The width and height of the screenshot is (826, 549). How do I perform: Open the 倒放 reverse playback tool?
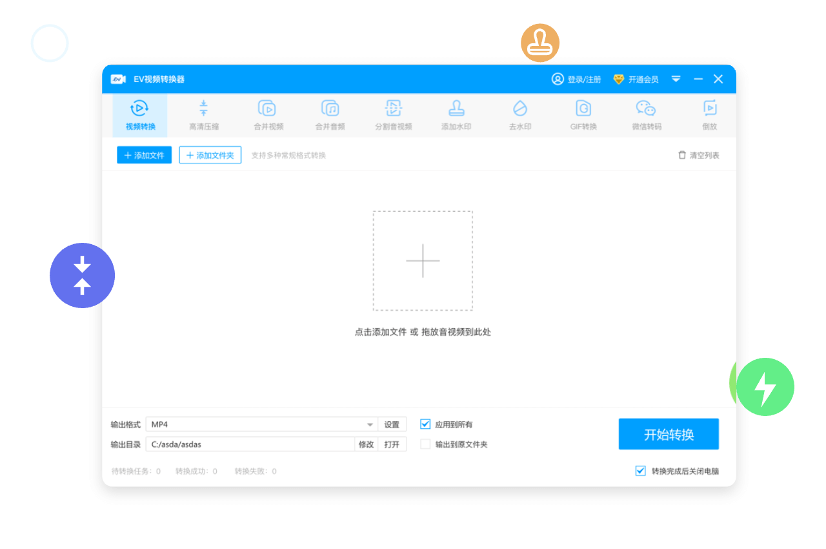click(709, 115)
